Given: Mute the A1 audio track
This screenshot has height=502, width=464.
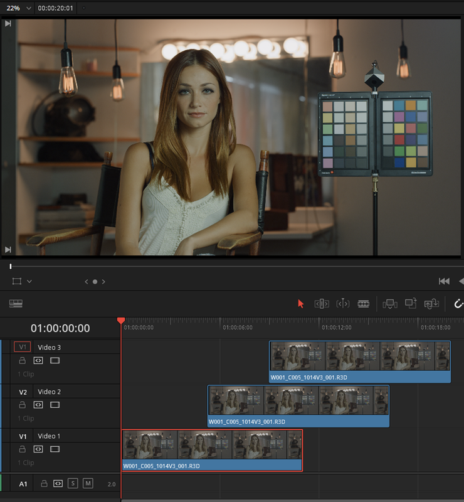Looking at the screenshot, I should (88, 483).
